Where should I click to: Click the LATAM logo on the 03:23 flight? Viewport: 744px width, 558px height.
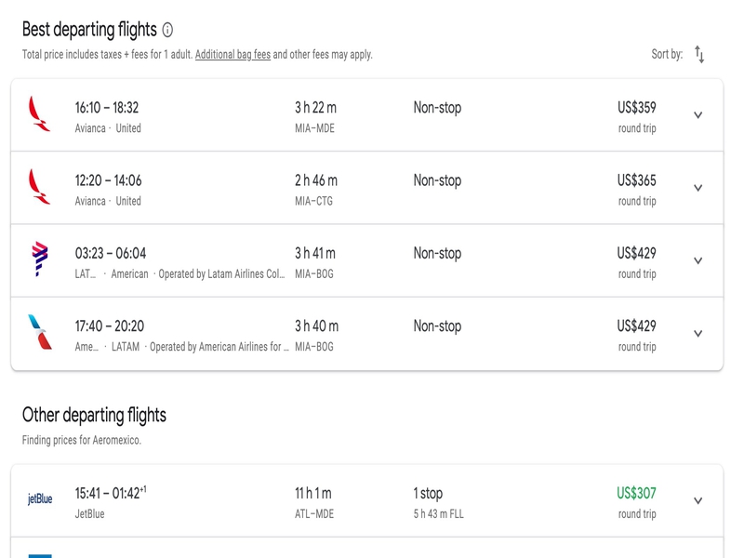pos(40,259)
